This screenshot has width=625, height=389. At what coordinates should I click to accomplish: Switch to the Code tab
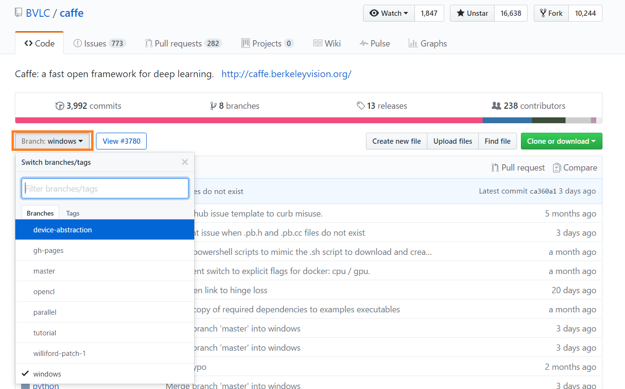click(39, 43)
